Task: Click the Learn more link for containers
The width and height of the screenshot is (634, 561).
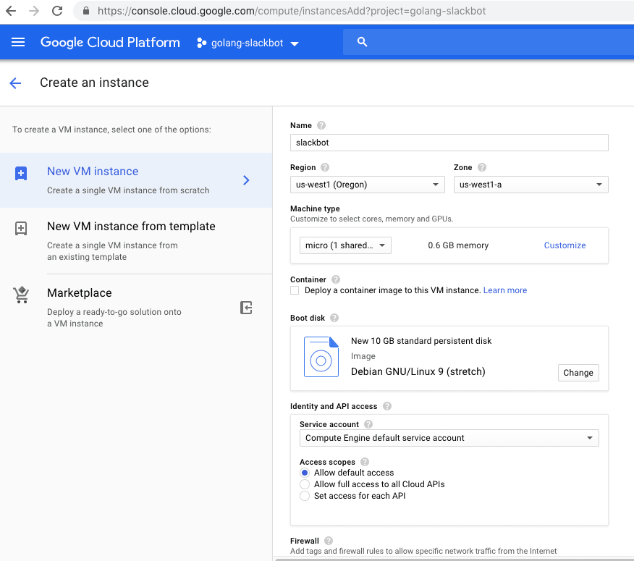Action: click(x=505, y=290)
